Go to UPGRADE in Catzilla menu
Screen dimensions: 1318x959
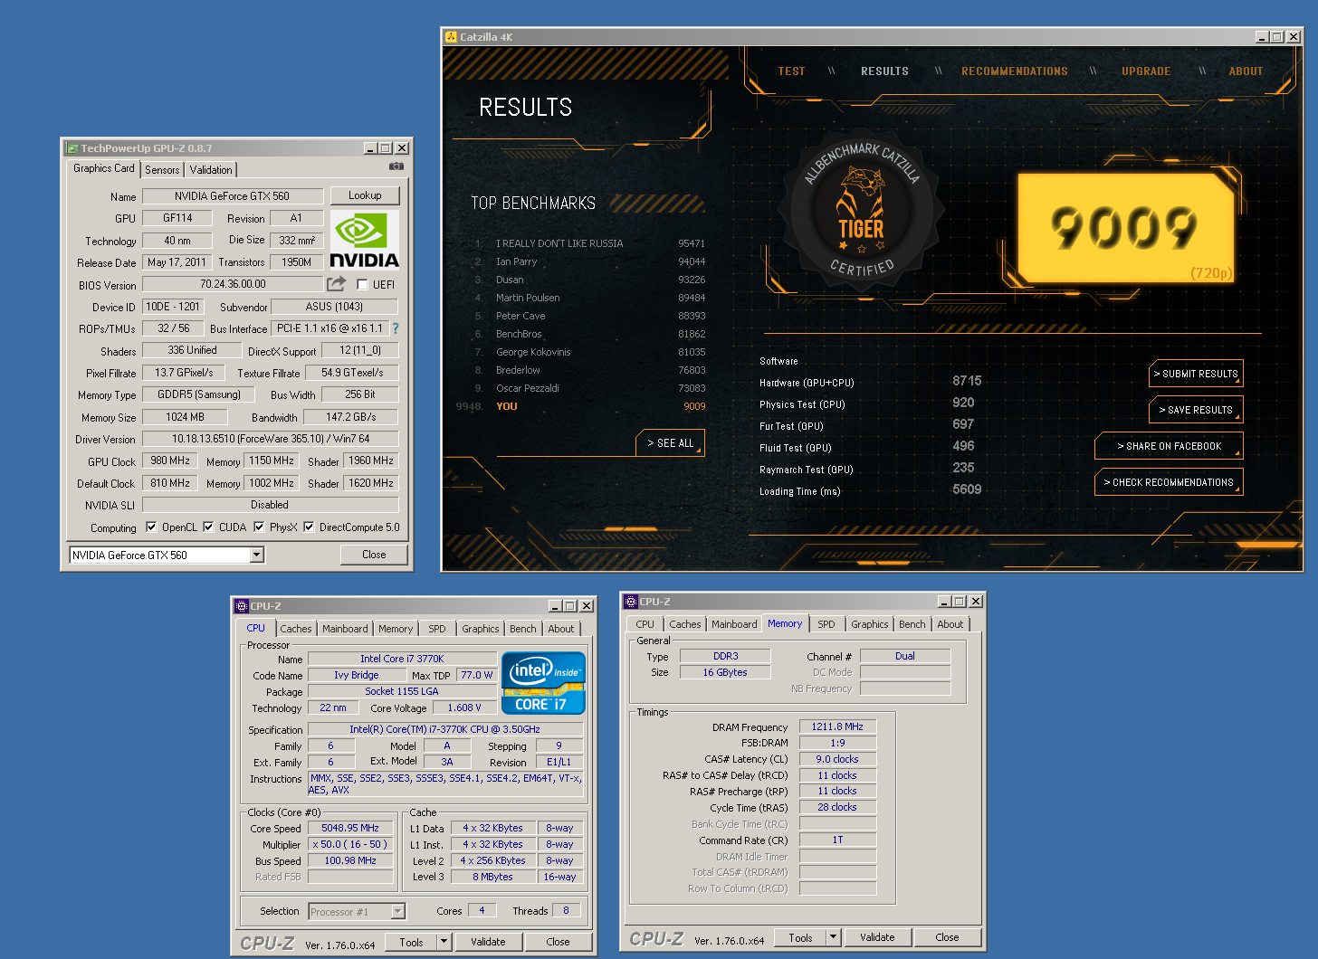pos(1146,71)
